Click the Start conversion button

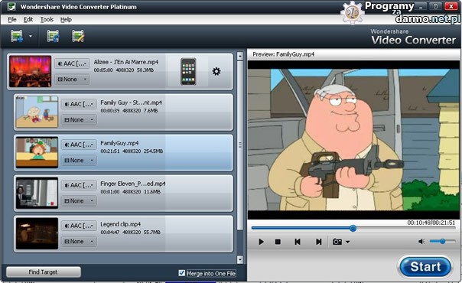pyautogui.click(x=425, y=267)
